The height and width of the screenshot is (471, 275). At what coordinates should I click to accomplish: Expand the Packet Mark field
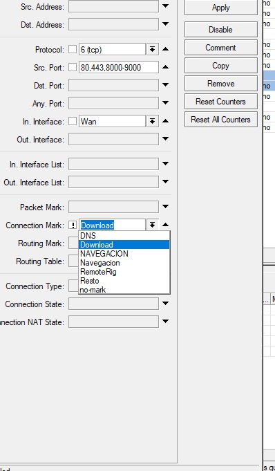click(x=165, y=207)
